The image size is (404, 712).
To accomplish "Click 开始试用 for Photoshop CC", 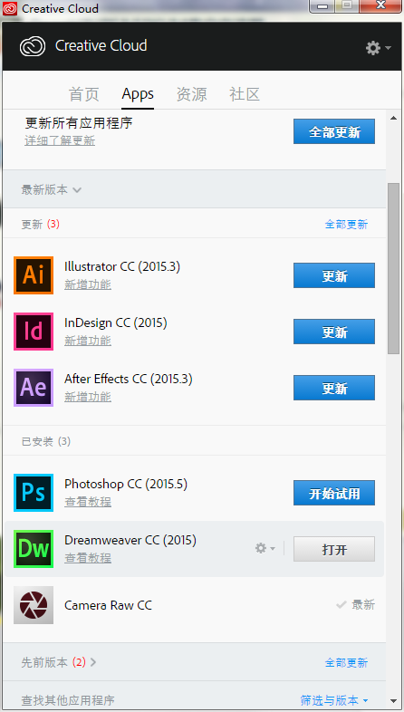I will (x=334, y=493).
